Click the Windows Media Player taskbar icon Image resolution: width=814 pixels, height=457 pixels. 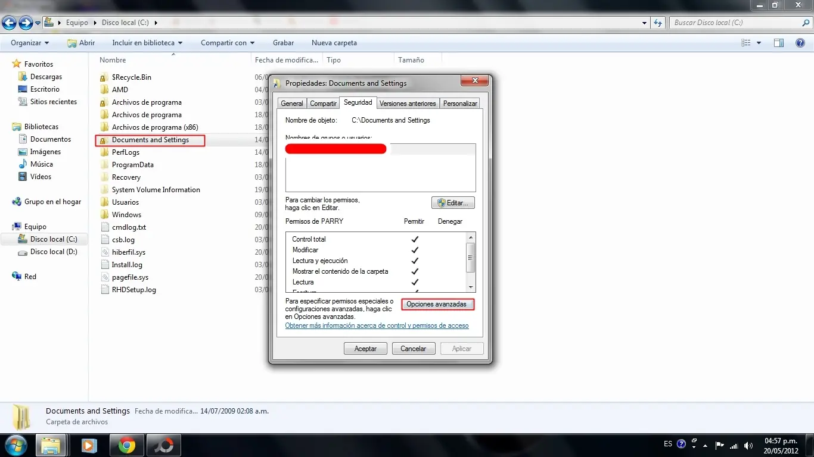[x=89, y=445]
